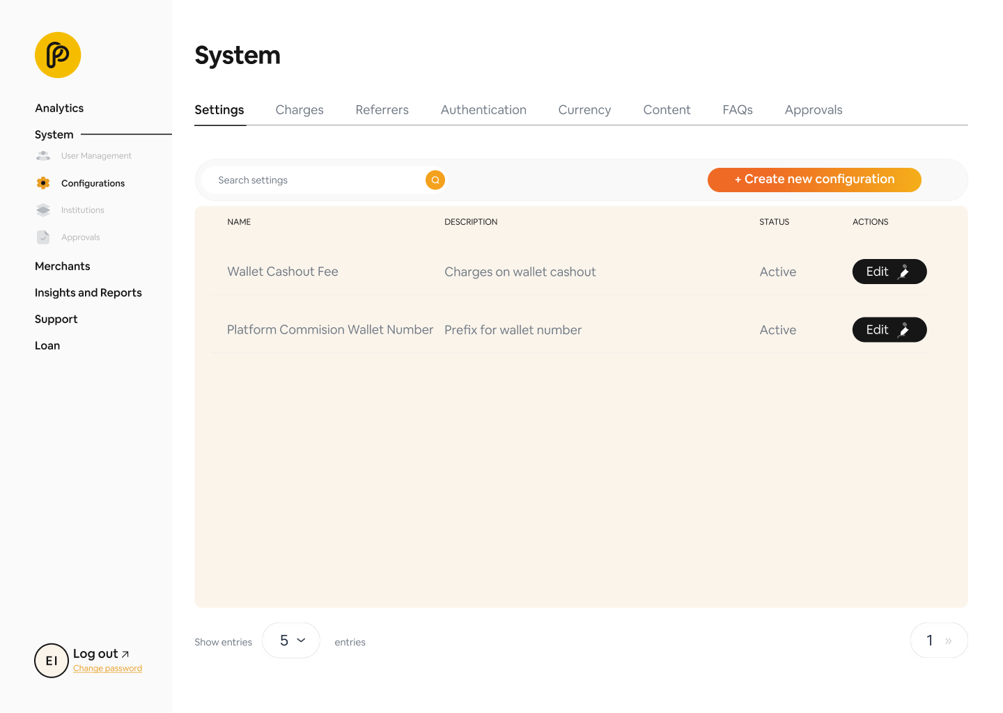
Task: Open Loan in the sidebar
Action: coord(47,345)
